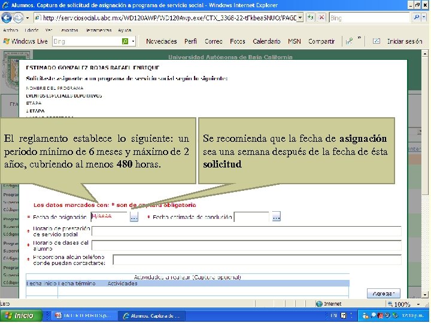Open the Favoritos menu
The image size is (431, 323).
tap(69, 31)
